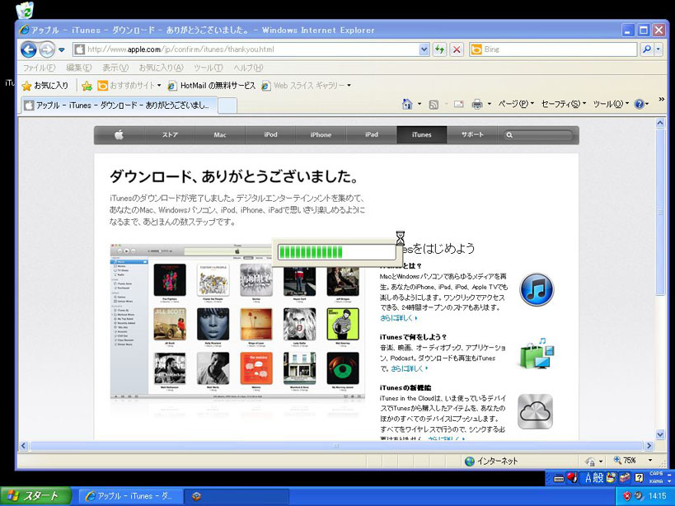Click the vertical scrollbar down arrow
This screenshot has width=675, height=506.
[660, 434]
